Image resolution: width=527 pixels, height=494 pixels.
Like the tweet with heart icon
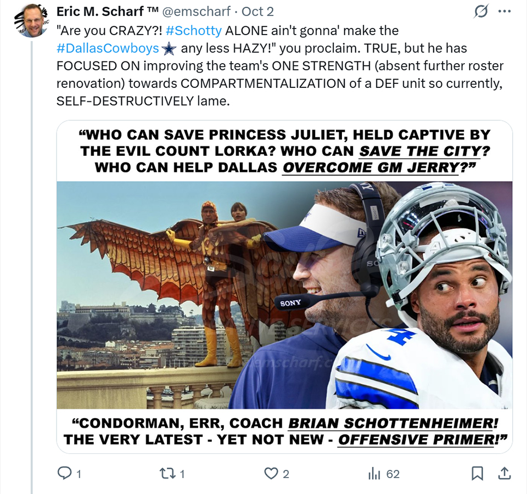[x=271, y=474]
